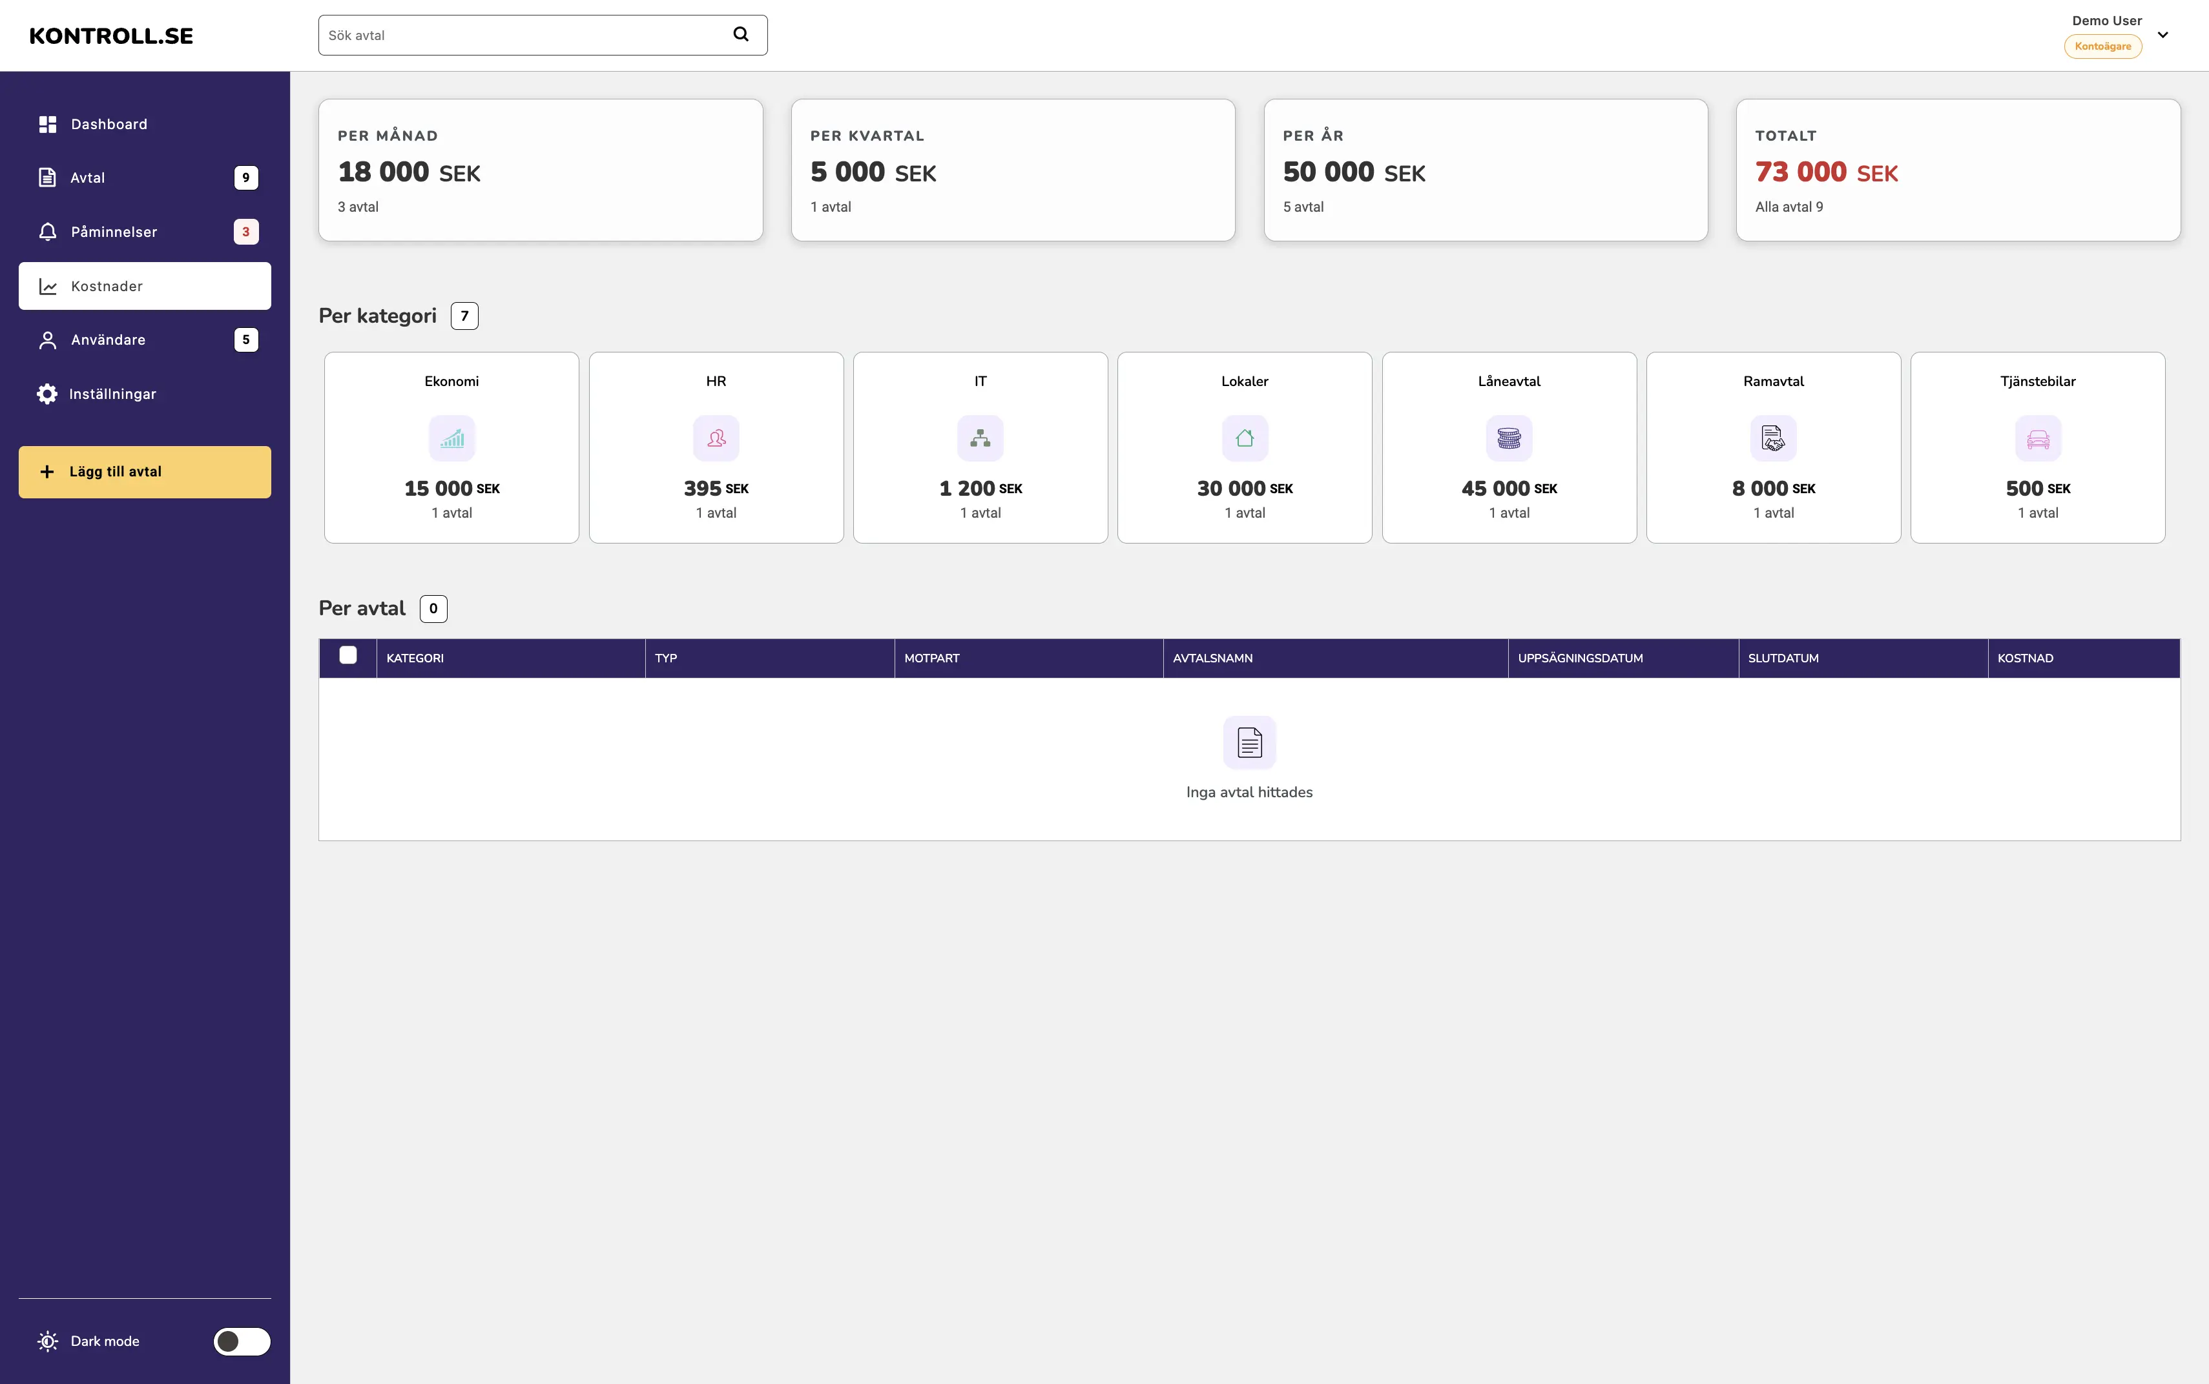2209x1384 pixels.
Task: Click the Avtal document icon
Action: 48,178
